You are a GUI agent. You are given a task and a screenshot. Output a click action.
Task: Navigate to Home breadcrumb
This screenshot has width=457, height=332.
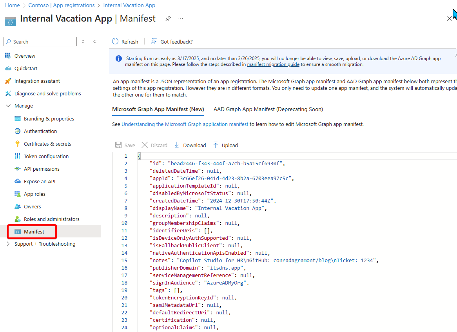coord(13,5)
